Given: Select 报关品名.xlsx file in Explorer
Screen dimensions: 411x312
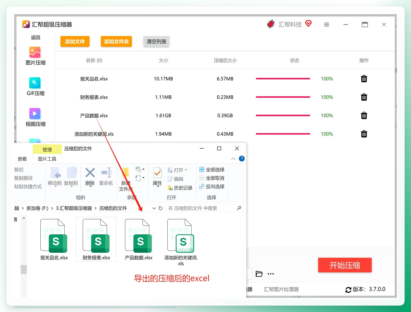Looking at the screenshot, I should coord(54,240).
